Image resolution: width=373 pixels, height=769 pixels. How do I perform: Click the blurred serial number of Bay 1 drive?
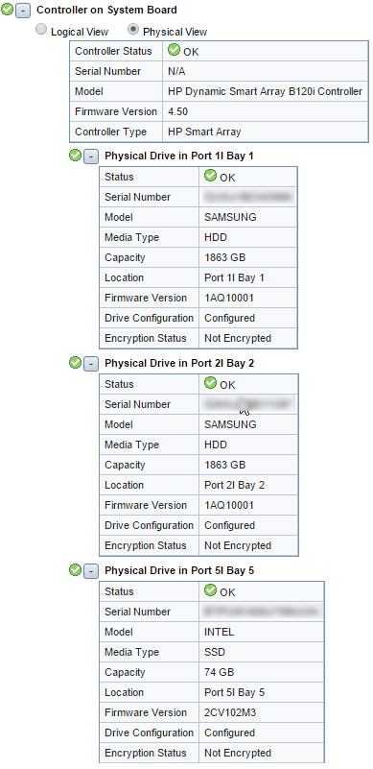click(248, 197)
